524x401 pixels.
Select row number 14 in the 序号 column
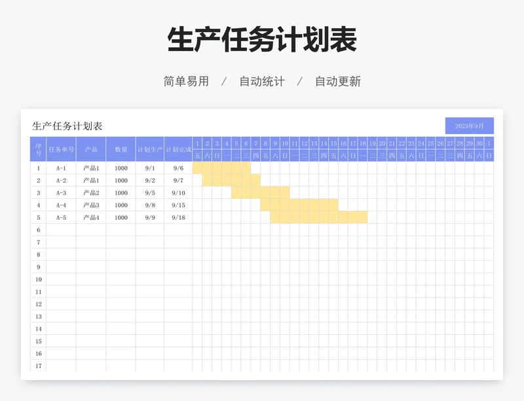(38, 329)
